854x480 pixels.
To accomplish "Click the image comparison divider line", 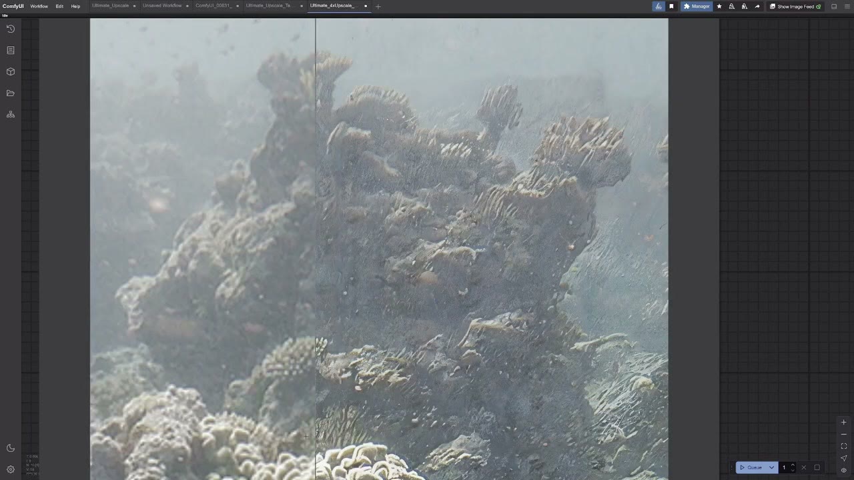I will coord(316,249).
